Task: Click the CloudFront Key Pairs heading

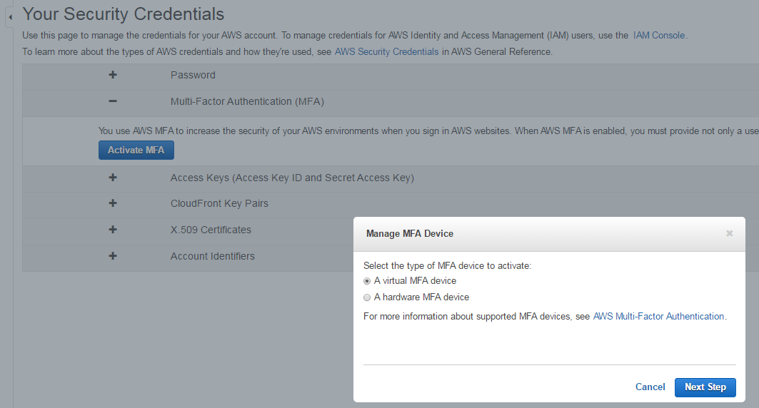Action: click(219, 203)
